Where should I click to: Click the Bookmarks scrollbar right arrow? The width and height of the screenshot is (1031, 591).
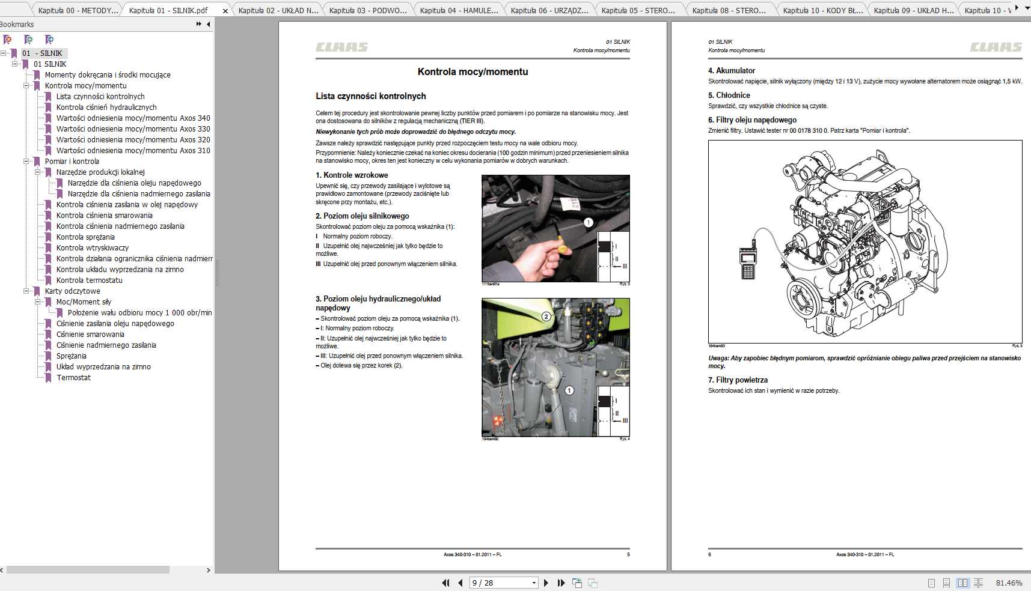[x=209, y=570]
